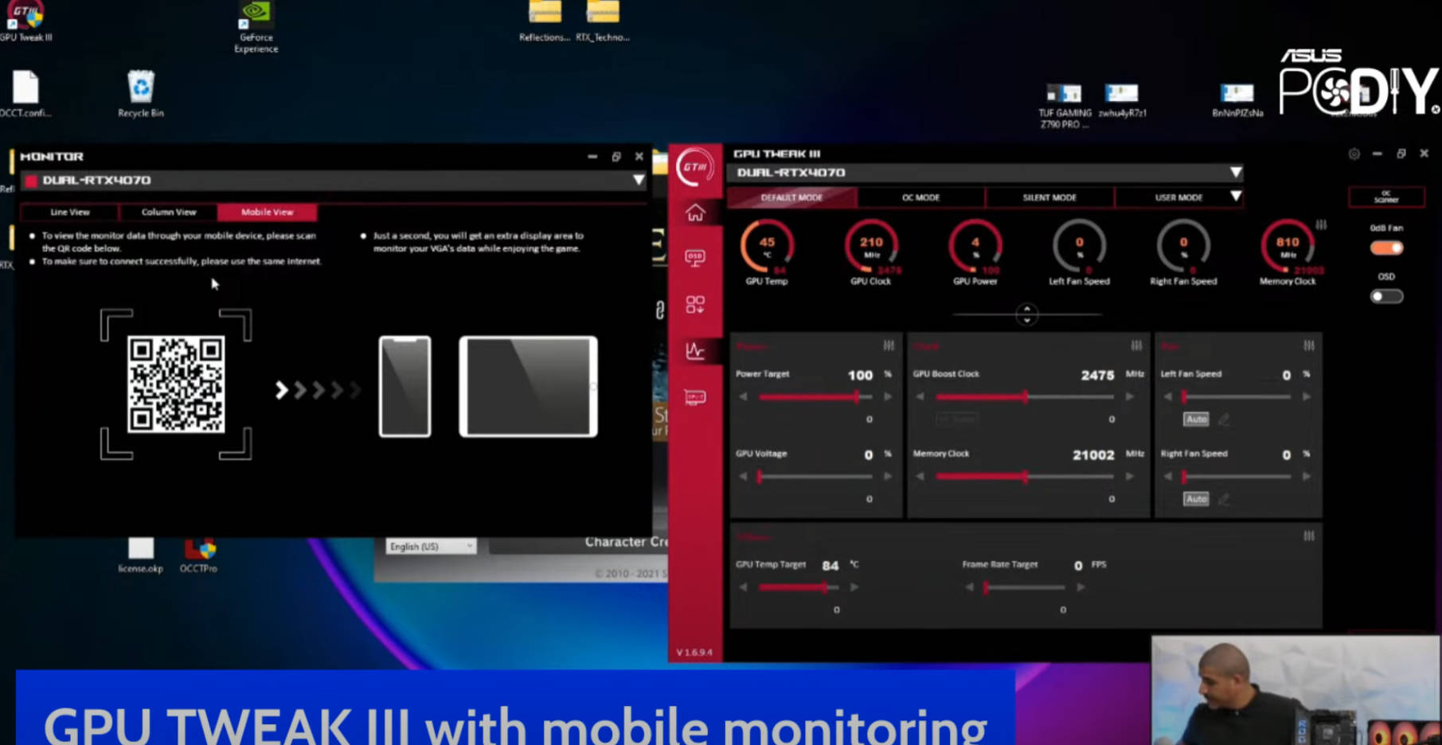Open Power panel settings sliders icon
The width and height of the screenshot is (1442, 745).
(889, 345)
